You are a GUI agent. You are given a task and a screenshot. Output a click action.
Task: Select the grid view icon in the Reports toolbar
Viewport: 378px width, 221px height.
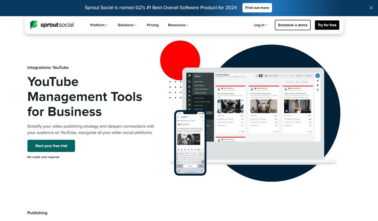coord(260,76)
